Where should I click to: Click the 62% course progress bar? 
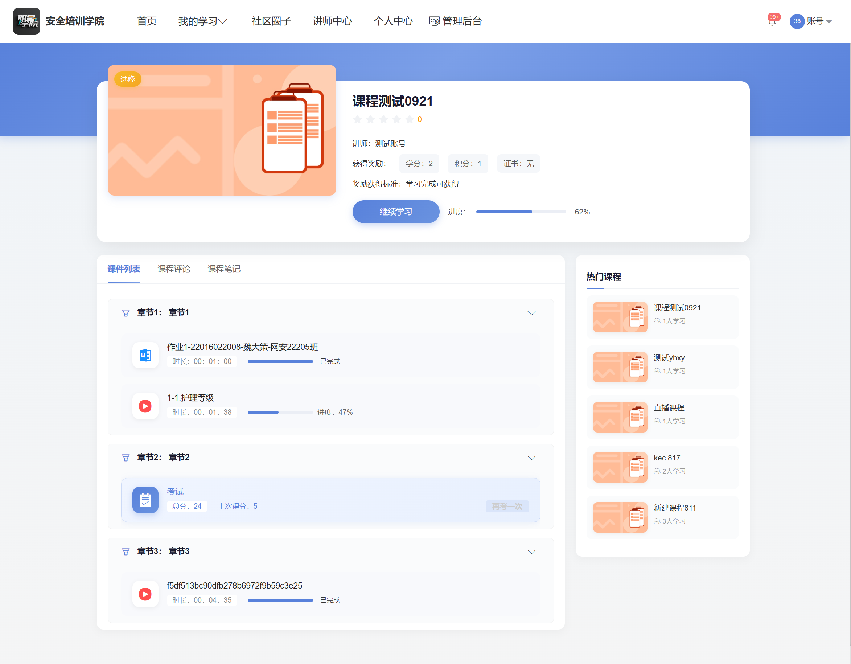[x=521, y=212]
